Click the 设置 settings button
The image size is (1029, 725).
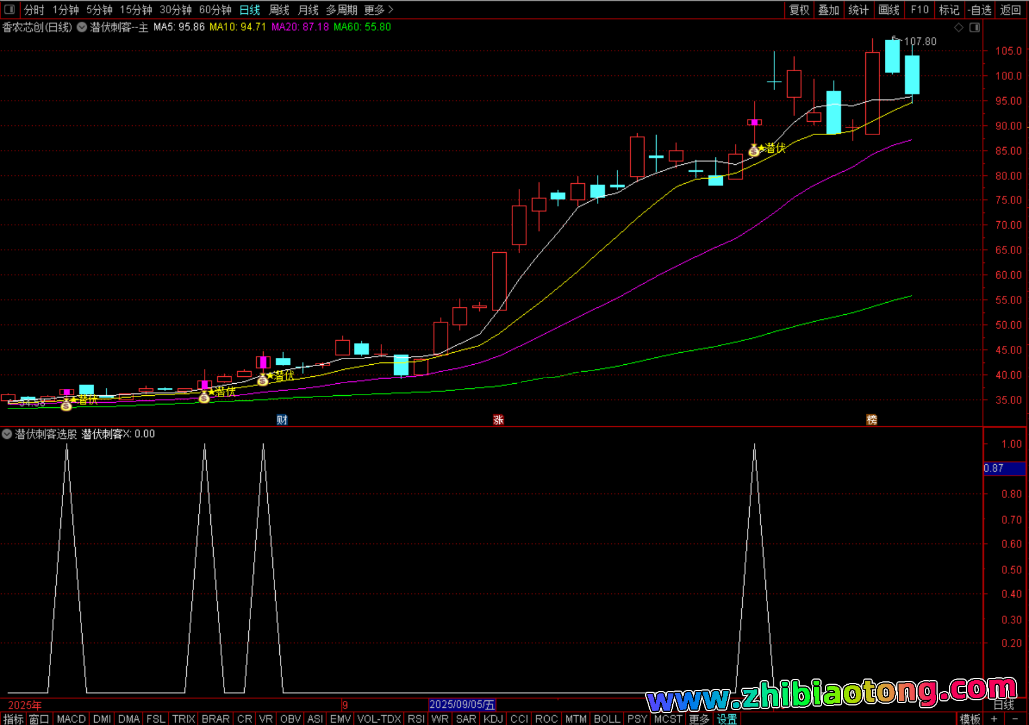point(727,719)
